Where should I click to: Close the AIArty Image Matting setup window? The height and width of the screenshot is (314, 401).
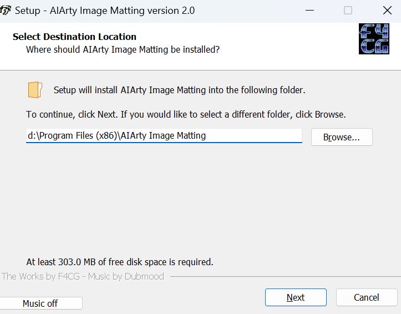387,11
